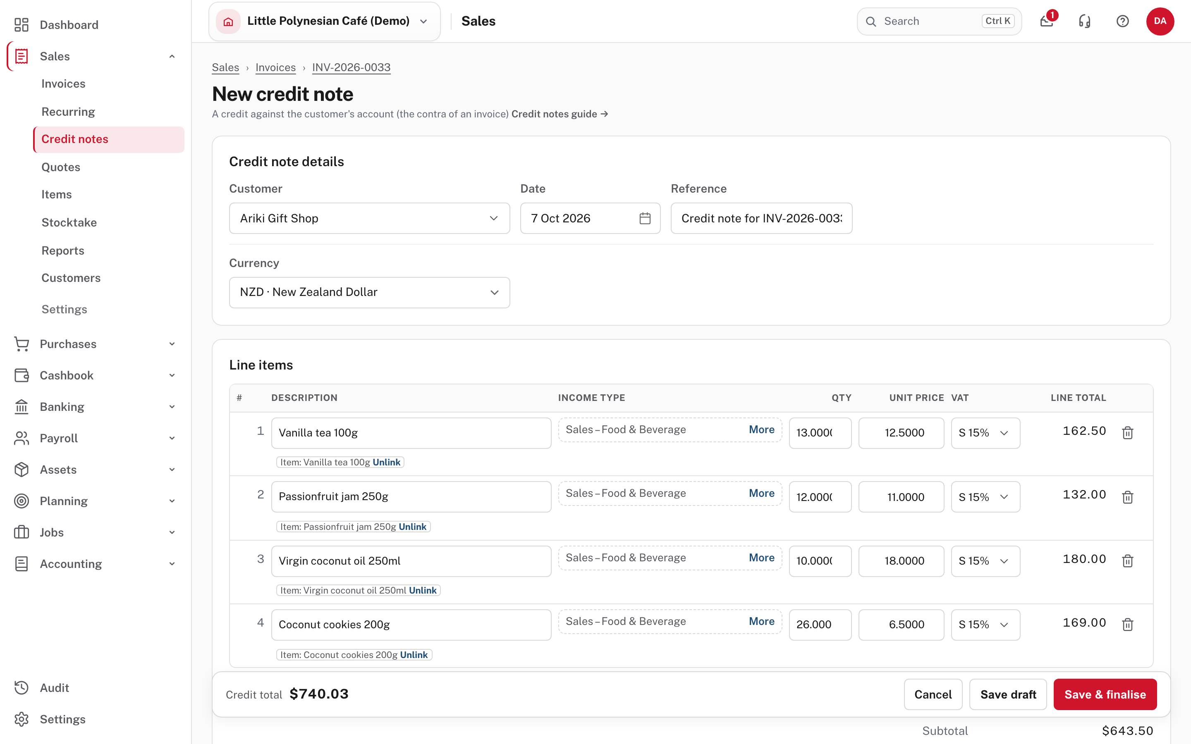The height and width of the screenshot is (744, 1191).
Task: Cancel the new credit note
Action: coord(933,694)
